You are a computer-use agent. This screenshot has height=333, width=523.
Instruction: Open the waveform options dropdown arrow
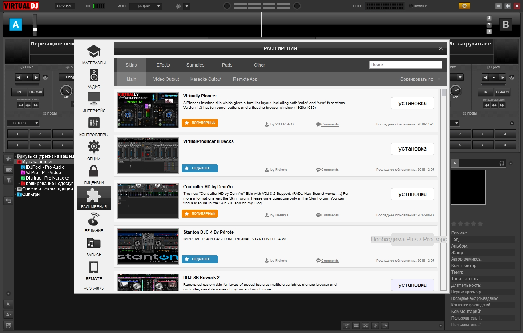pyautogui.click(x=187, y=6)
